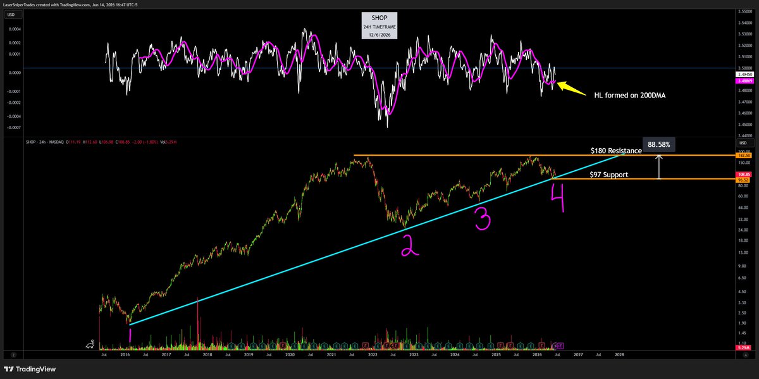
Task: Click the 96.52 orange price label
Action: point(743,179)
